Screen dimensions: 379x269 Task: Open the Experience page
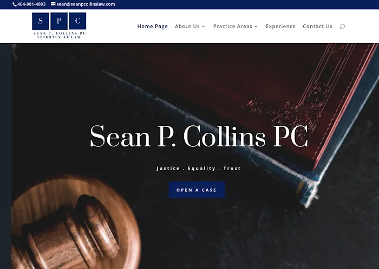tap(280, 26)
